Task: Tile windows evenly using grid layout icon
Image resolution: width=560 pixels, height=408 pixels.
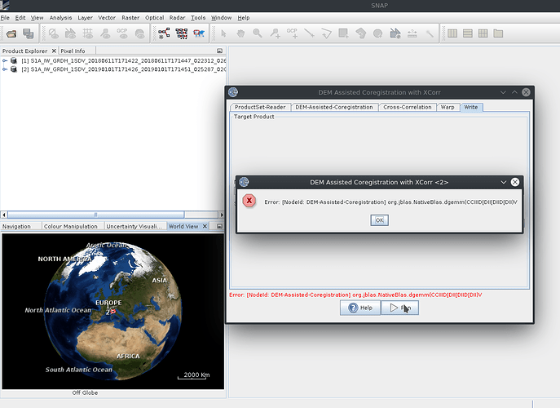Action: [x=483, y=33]
